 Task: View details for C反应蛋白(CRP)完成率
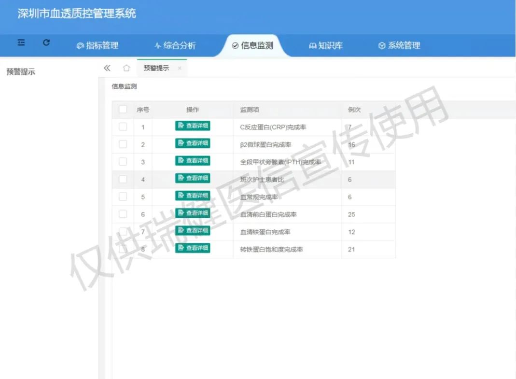(193, 126)
